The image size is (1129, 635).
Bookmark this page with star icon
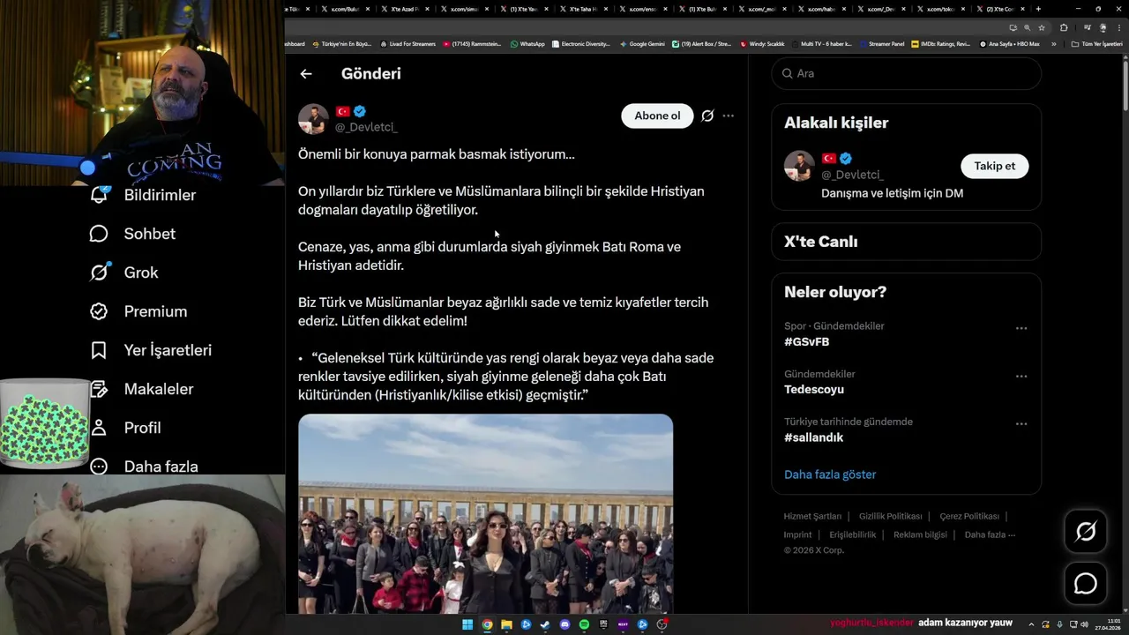coord(1042,27)
